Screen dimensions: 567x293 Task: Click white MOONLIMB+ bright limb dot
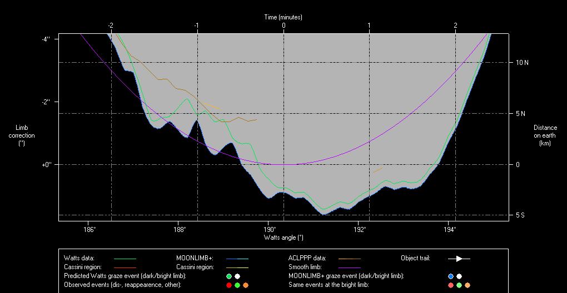[x=459, y=276]
